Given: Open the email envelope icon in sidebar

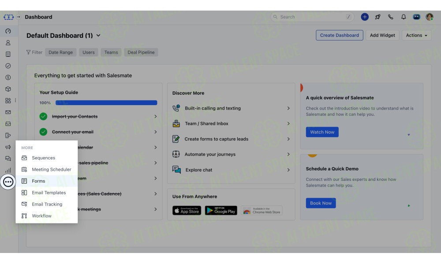Looking at the screenshot, I should [8, 112].
